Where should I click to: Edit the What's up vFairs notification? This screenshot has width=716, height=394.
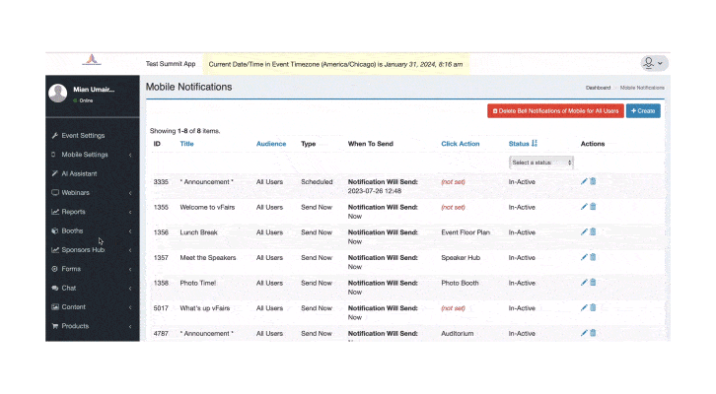[x=584, y=308]
